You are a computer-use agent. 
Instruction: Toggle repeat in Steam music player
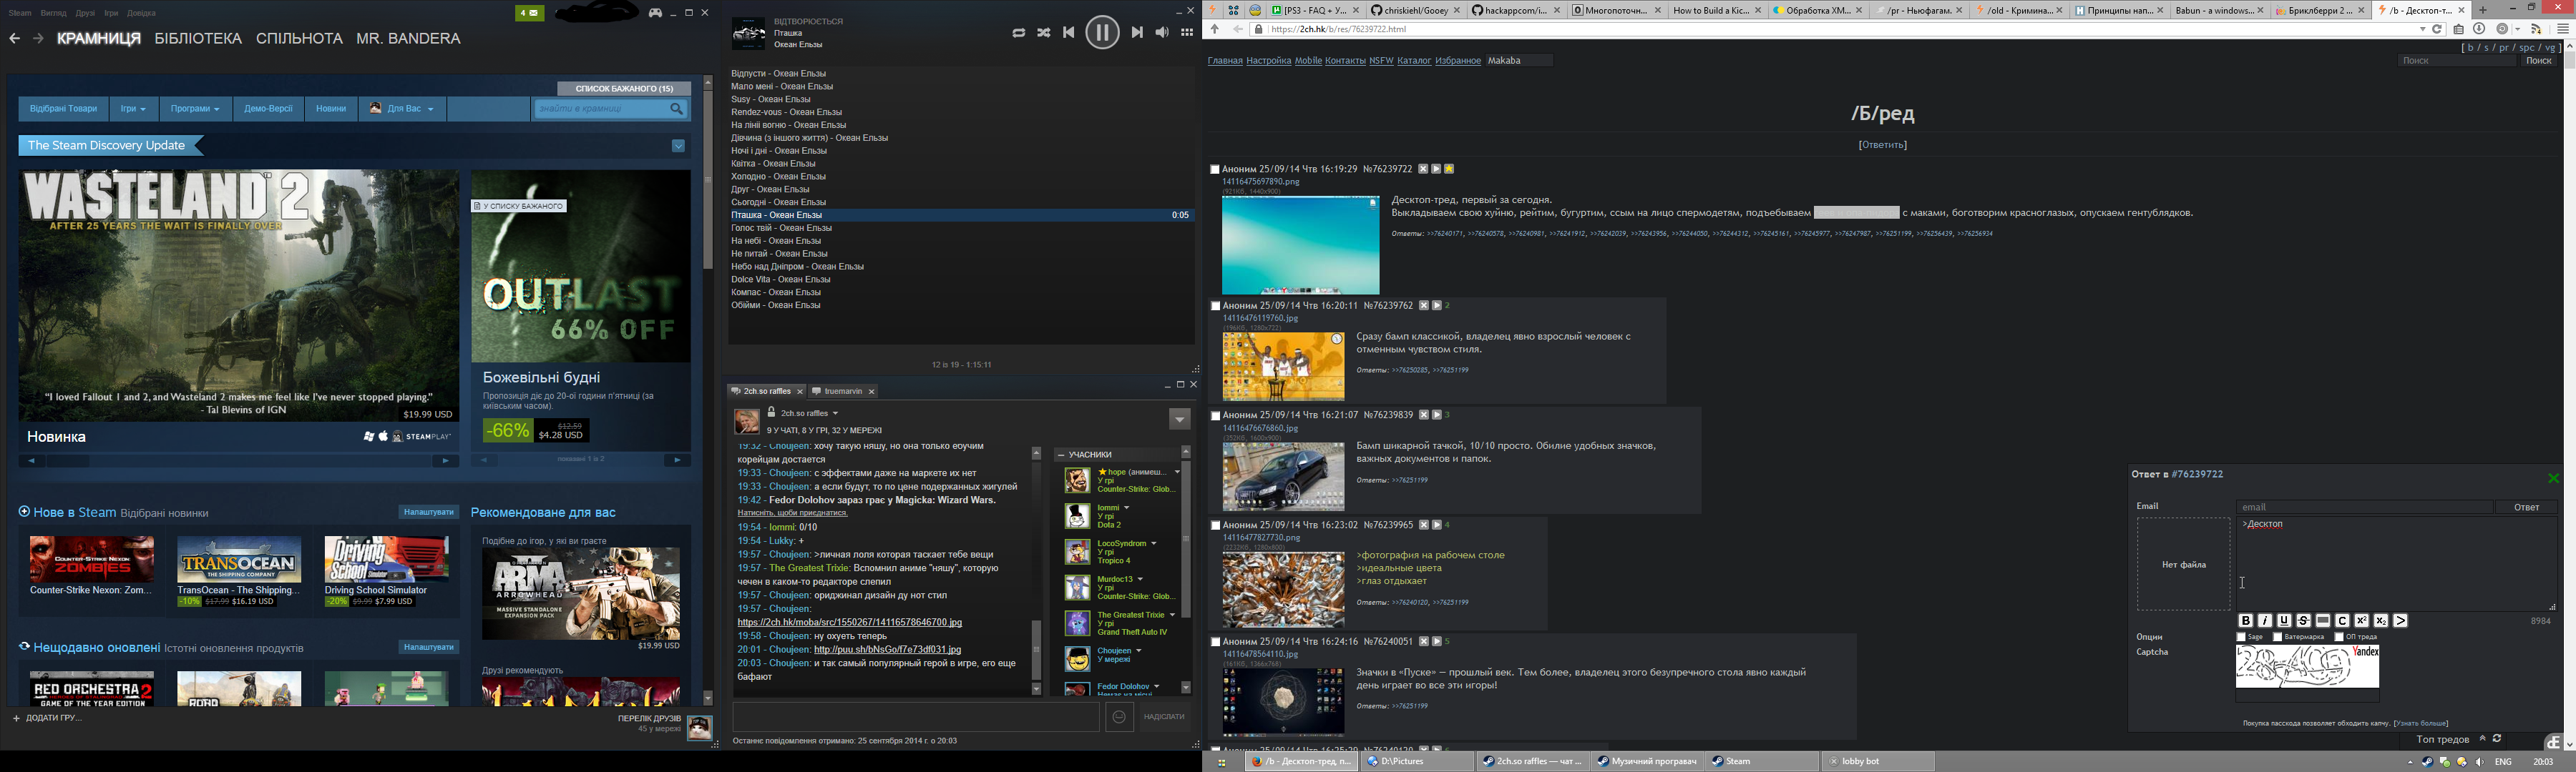(x=1018, y=33)
